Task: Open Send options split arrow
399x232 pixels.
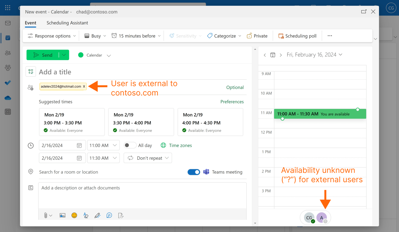Action: 64,55
